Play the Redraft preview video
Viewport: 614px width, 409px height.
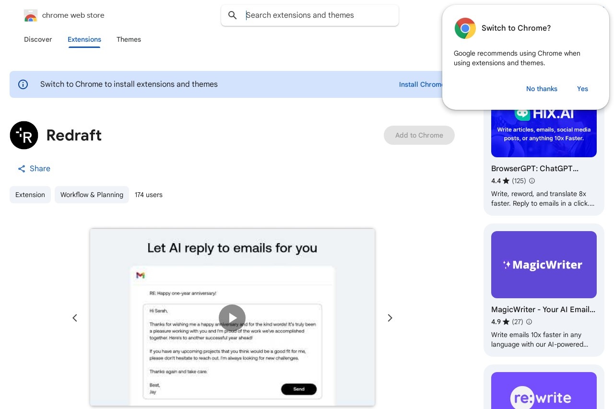[232, 318]
